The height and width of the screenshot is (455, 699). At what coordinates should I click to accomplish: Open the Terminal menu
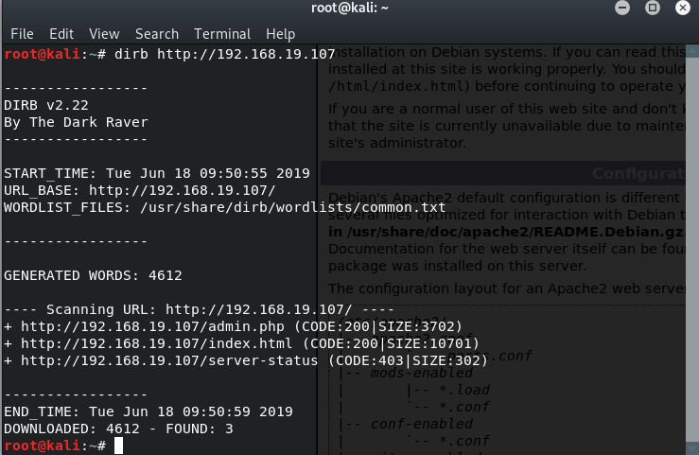pyautogui.click(x=222, y=34)
